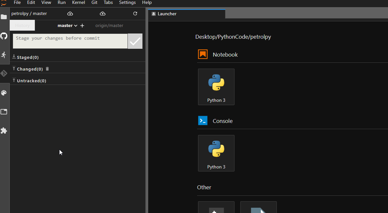Open the master branch dropdown

click(67, 25)
